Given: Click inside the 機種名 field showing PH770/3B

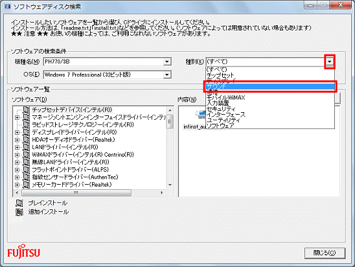Looking at the screenshot, I should [x=104, y=62].
